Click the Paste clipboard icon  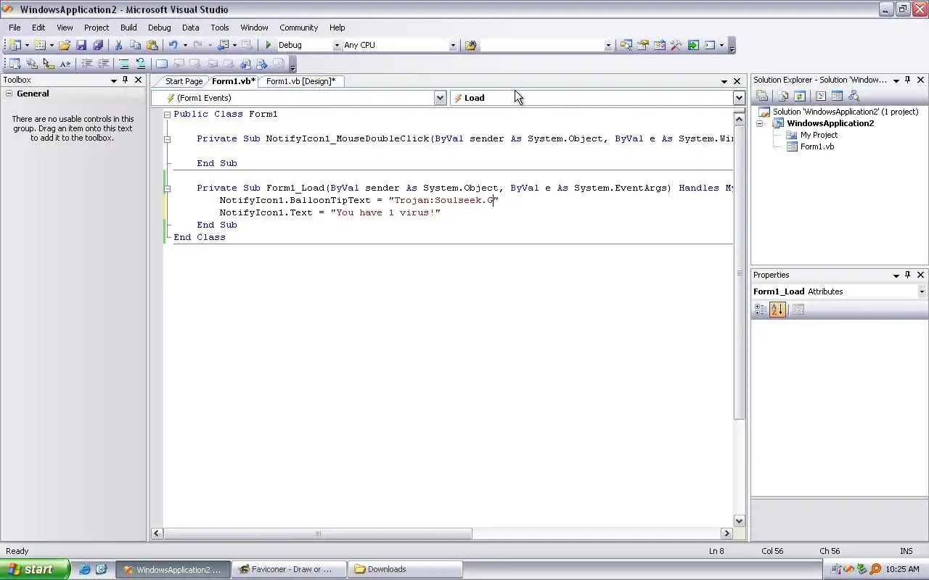point(152,45)
